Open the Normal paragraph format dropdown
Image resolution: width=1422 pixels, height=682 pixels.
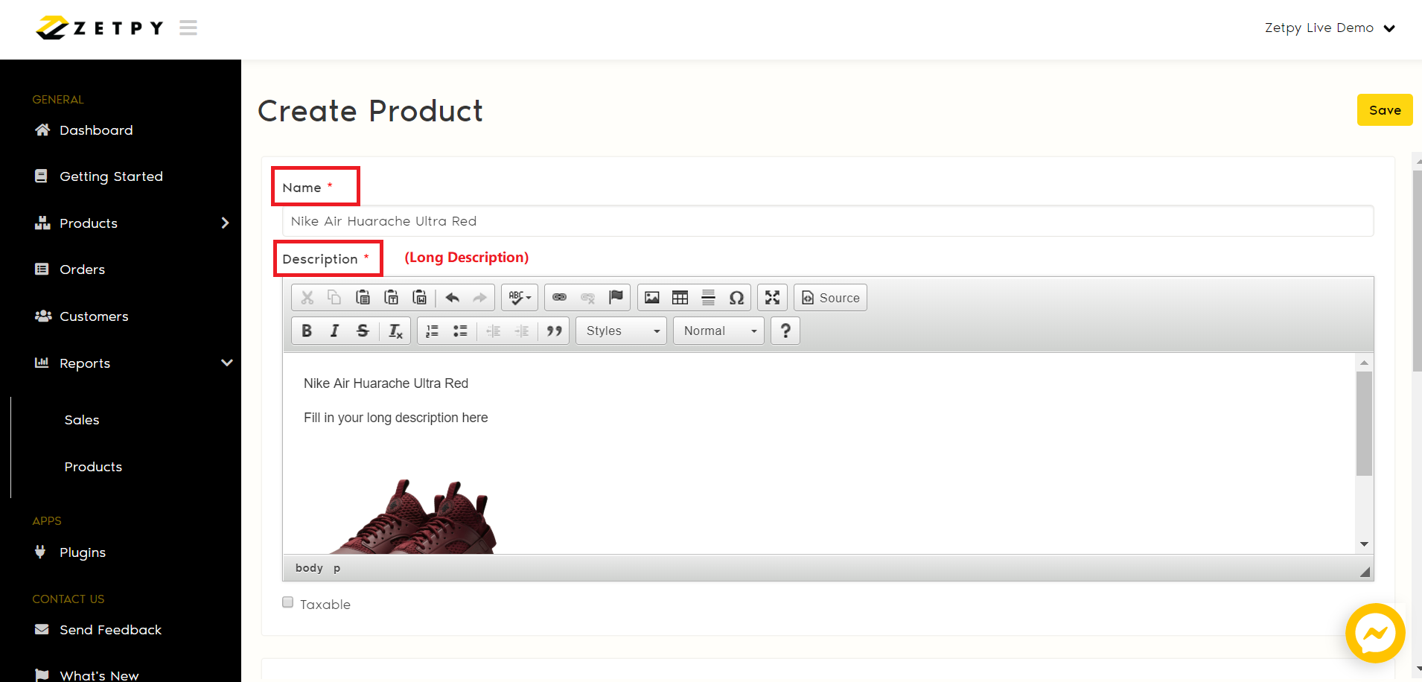[x=719, y=331]
